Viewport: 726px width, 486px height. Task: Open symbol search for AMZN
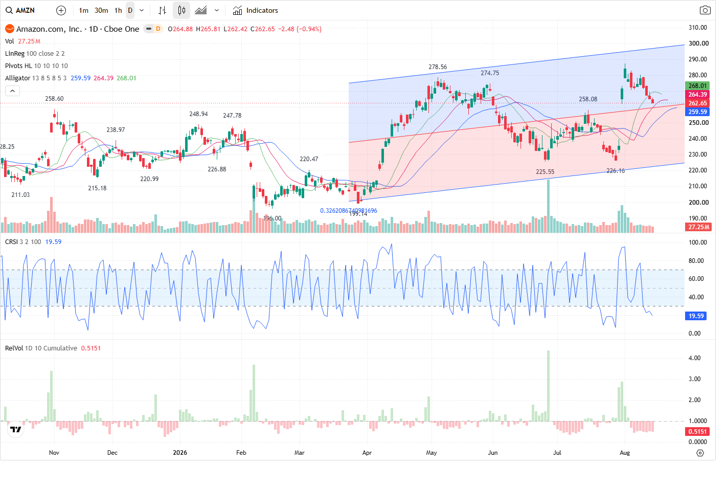click(20, 10)
